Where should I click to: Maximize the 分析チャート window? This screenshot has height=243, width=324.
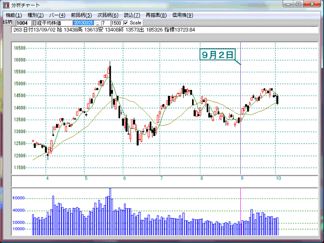(299, 4)
